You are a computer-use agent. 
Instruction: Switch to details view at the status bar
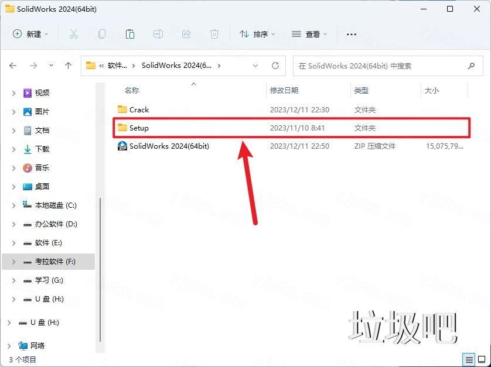[x=468, y=360]
